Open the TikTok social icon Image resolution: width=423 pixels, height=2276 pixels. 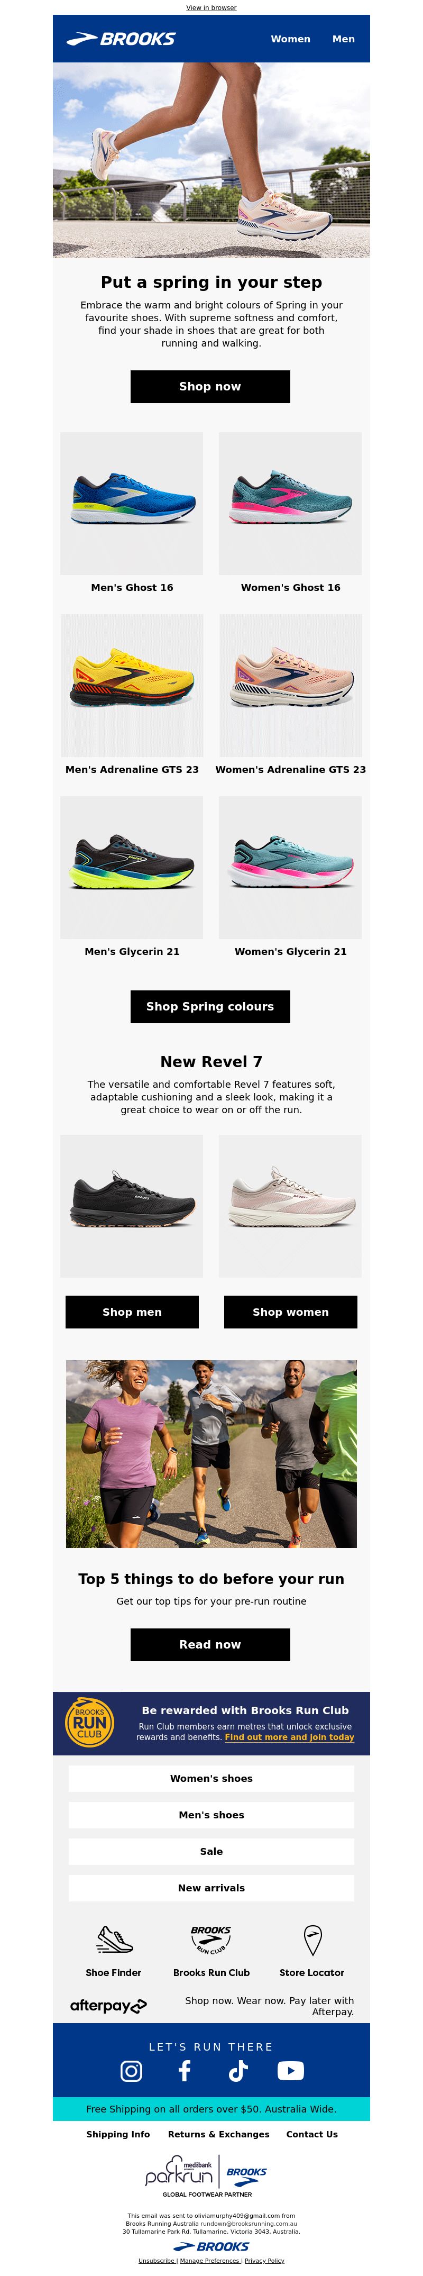click(x=237, y=2070)
